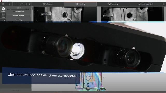Switch to the Calibration tab
This screenshot has height=93, width=166.
click(47, 4)
